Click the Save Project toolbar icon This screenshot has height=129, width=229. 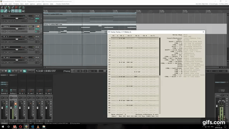(x=9, y=7)
